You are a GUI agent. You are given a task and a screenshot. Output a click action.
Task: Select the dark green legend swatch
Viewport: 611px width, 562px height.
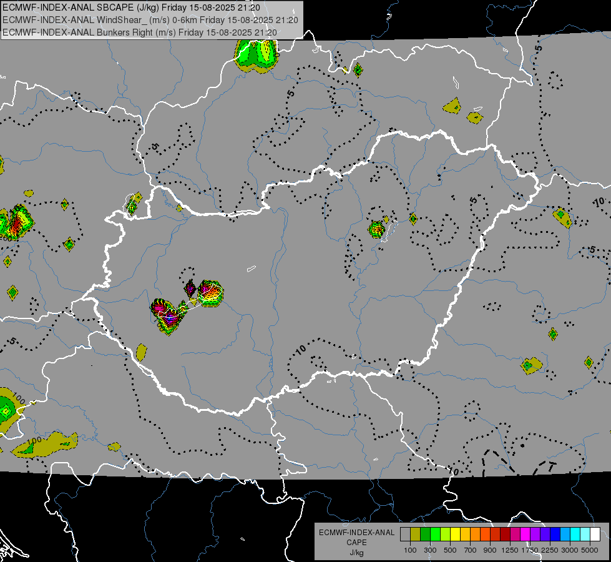[426, 534]
